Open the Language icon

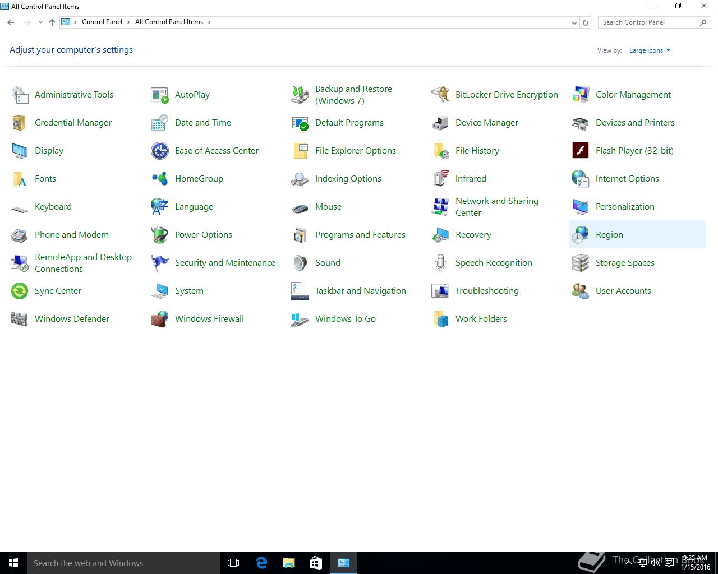point(160,207)
